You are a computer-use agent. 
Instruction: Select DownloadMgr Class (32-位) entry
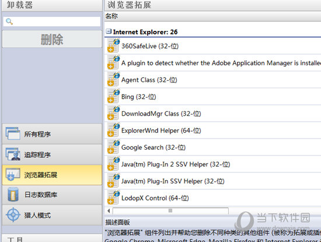212,113
